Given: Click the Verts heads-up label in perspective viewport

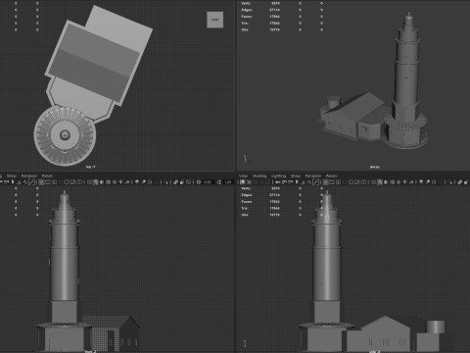Looking at the screenshot, I should [x=246, y=3].
